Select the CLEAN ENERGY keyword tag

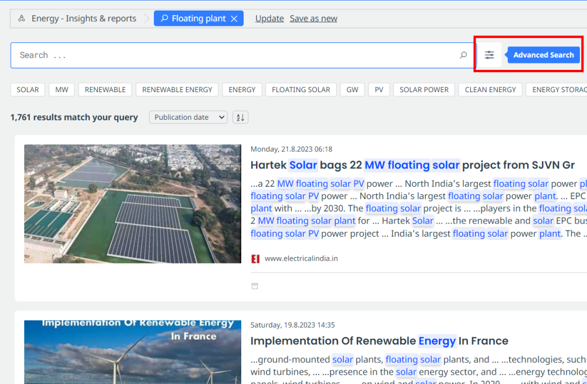click(490, 89)
